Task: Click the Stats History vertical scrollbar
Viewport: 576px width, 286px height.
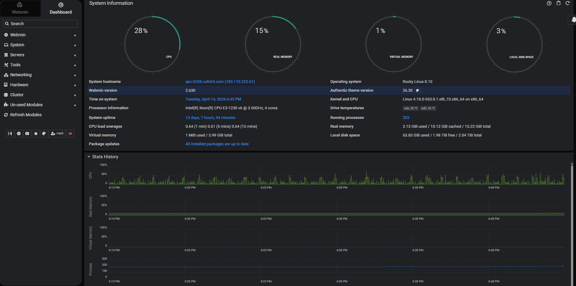Action: coord(572,212)
